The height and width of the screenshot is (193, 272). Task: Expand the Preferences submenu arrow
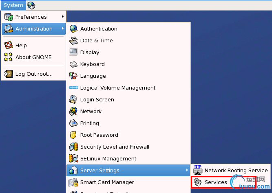pyautogui.click(x=63, y=17)
